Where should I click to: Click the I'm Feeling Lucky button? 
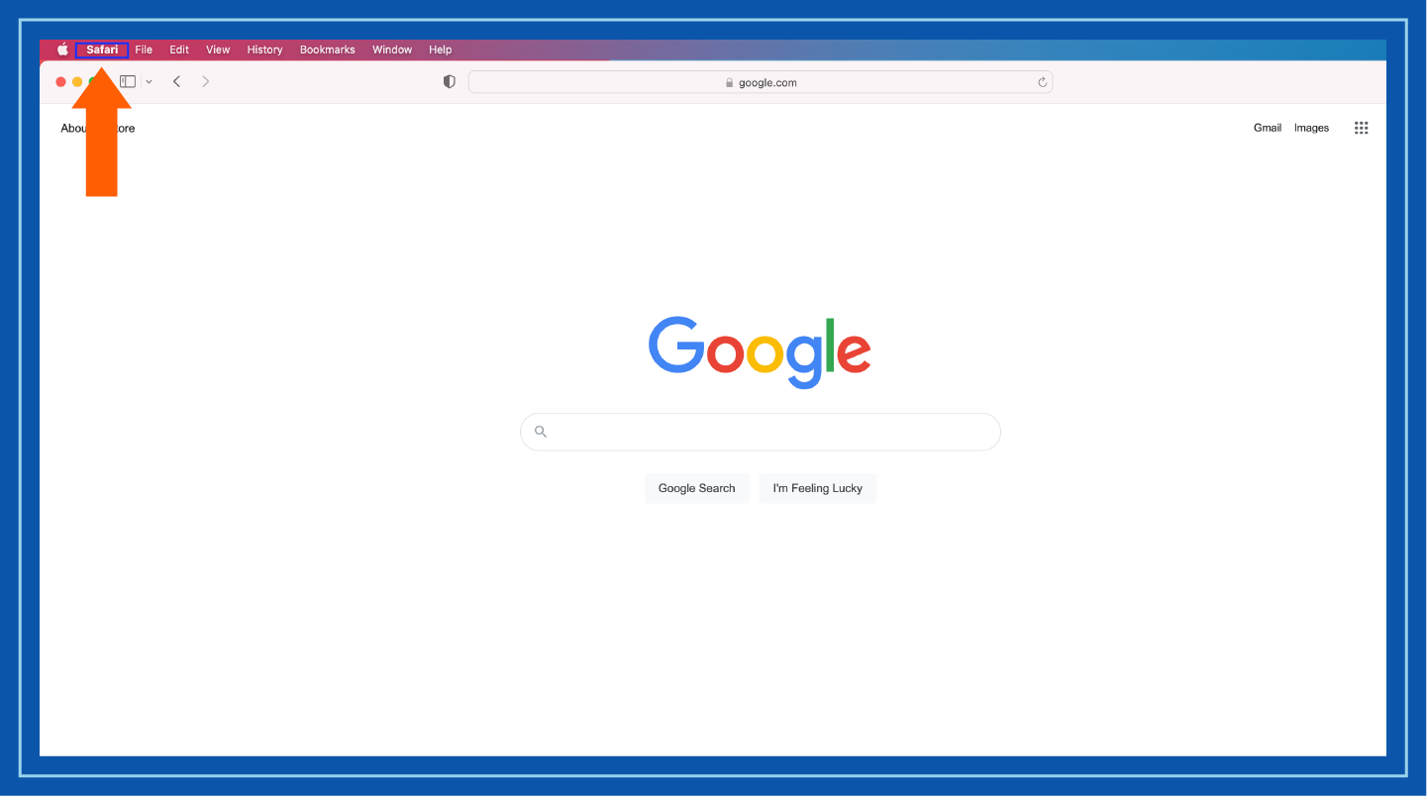(817, 487)
